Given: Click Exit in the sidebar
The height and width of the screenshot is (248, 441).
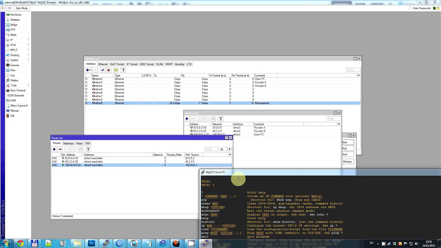Looking at the screenshot, I should (x=12, y=116).
